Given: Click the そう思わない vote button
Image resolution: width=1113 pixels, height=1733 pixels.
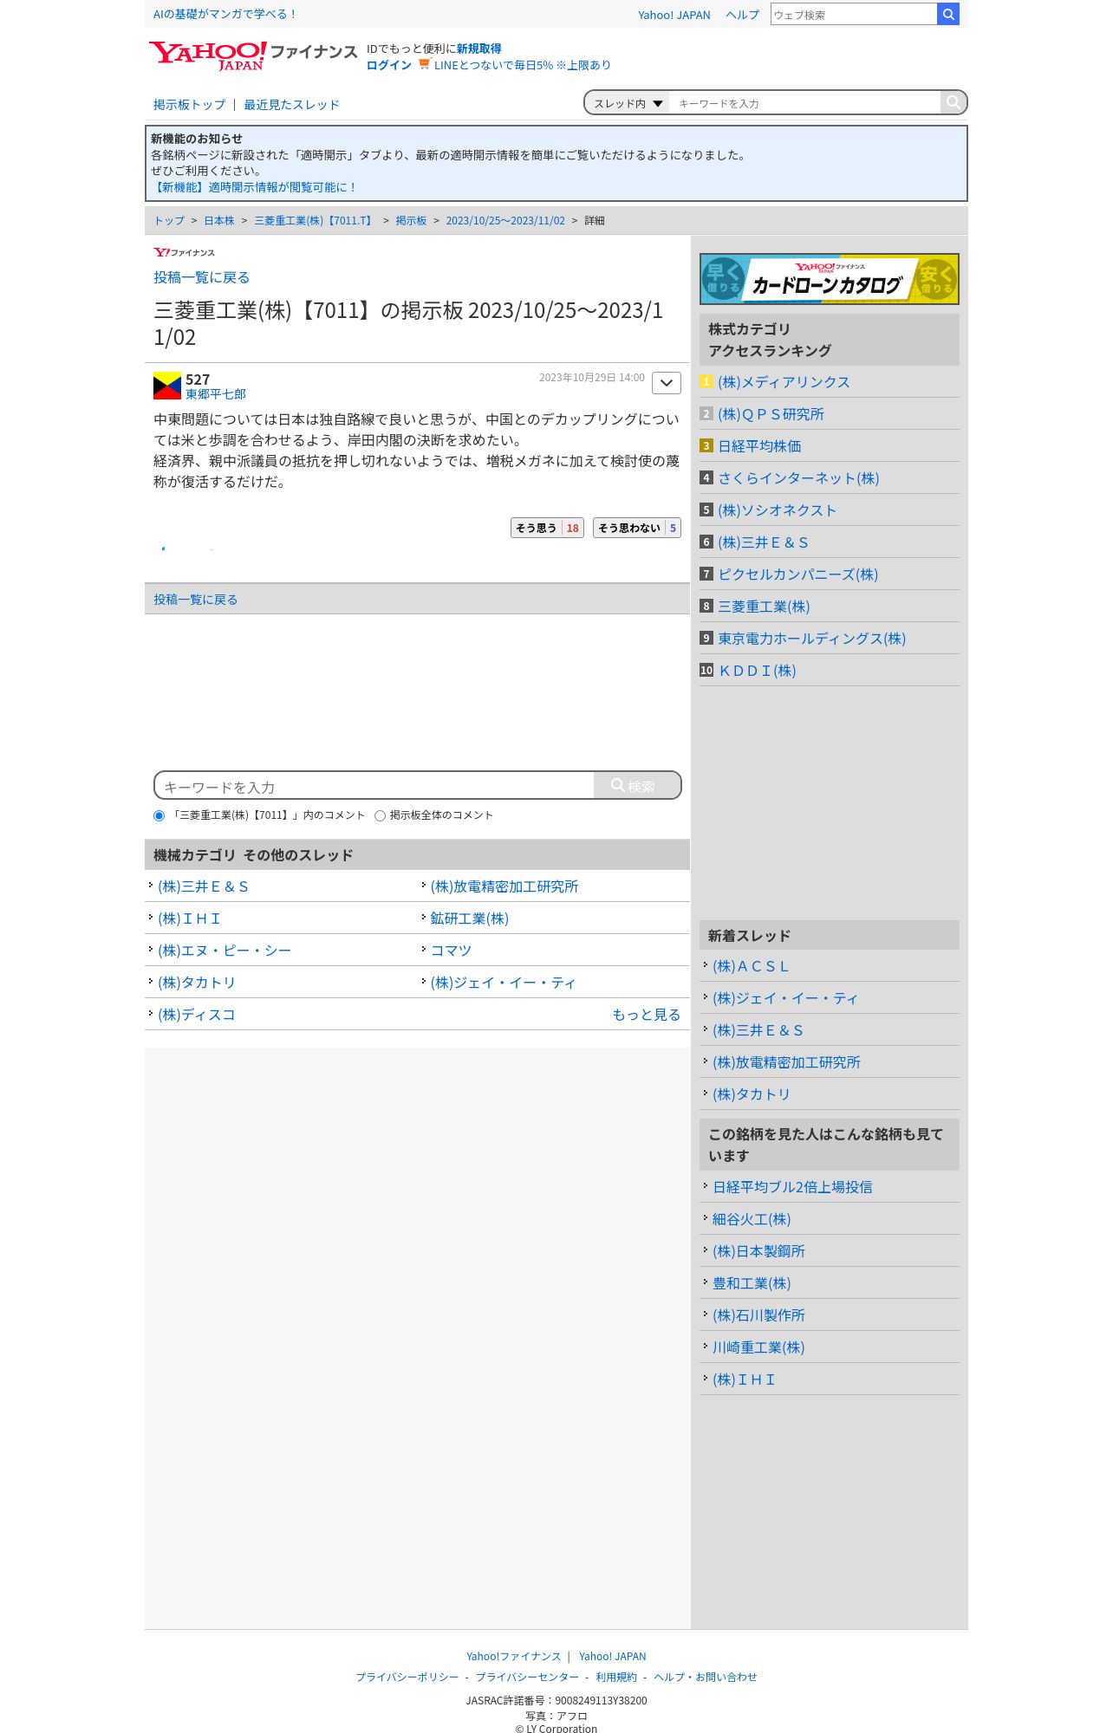Looking at the screenshot, I should (637, 528).
